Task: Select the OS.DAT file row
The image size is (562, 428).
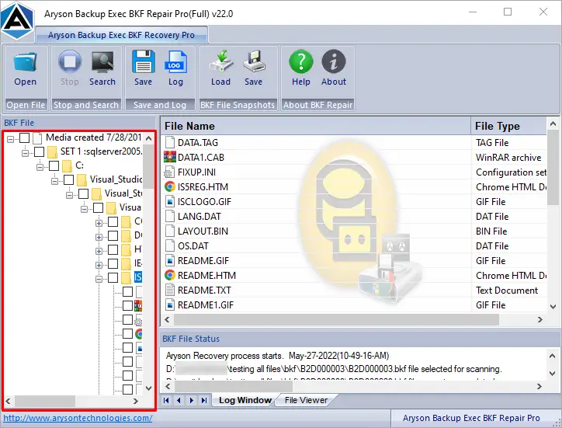Action: click(355, 245)
